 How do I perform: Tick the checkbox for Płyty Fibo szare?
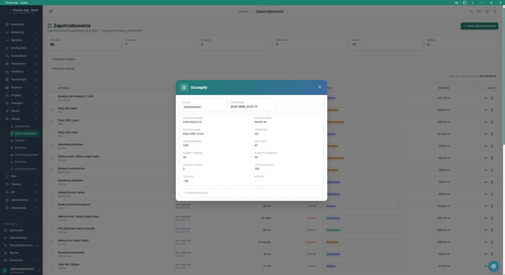click(51, 134)
